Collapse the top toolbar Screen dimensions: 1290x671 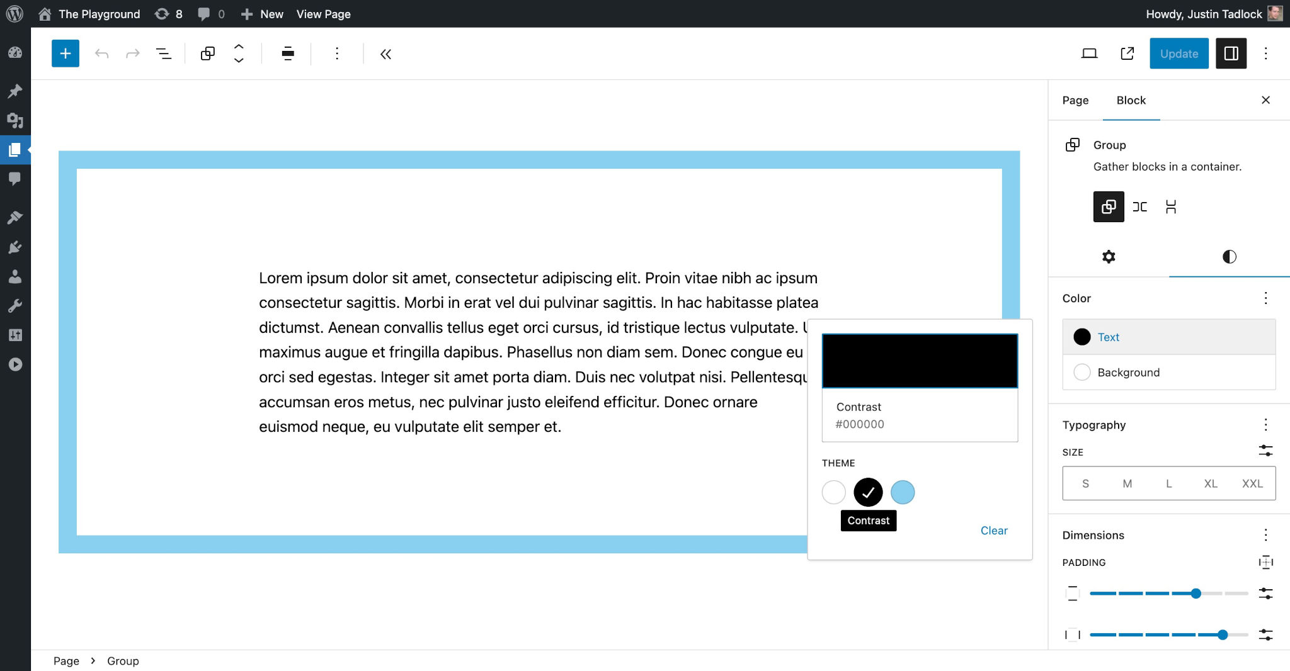click(385, 54)
